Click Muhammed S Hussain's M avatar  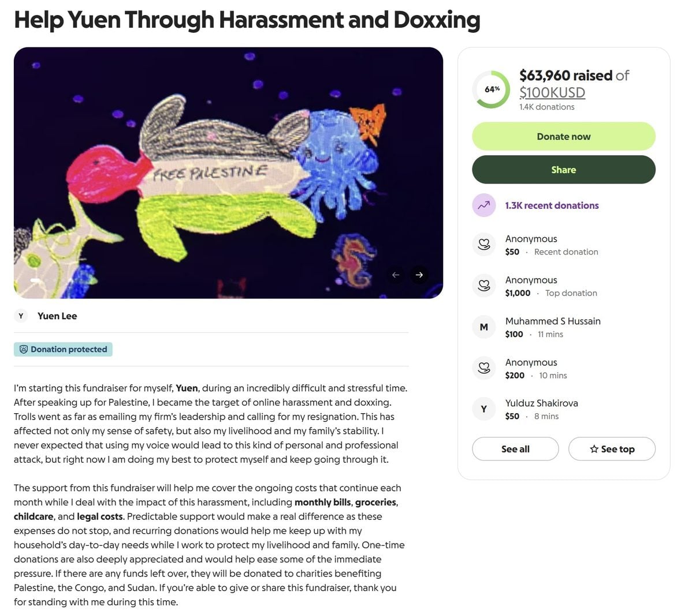pos(484,327)
